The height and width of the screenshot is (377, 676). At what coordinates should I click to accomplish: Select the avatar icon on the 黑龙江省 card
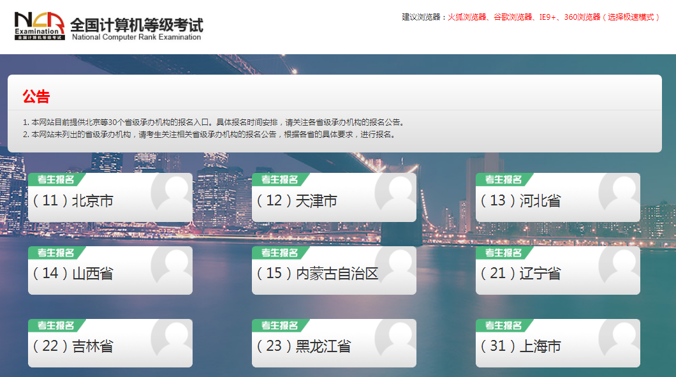tap(395, 341)
